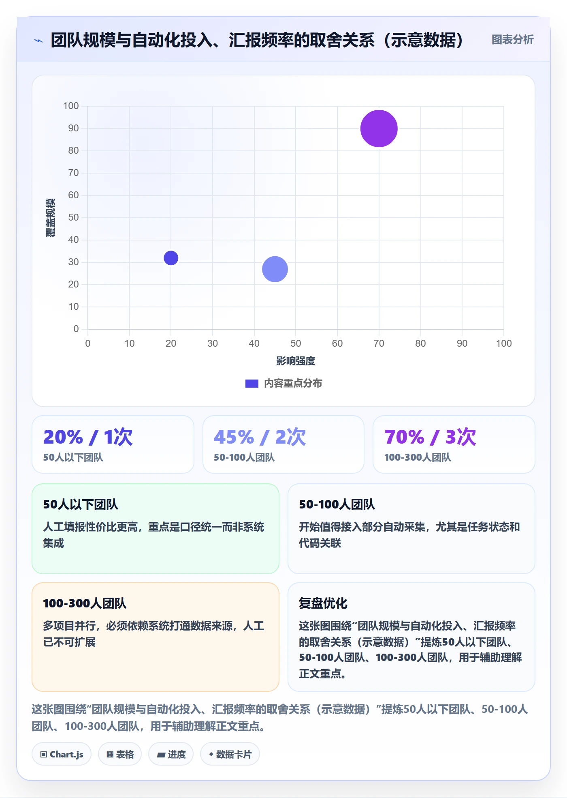Click the 进度 tag
The width and height of the screenshot is (567, 798).
(x=171, y=754)
